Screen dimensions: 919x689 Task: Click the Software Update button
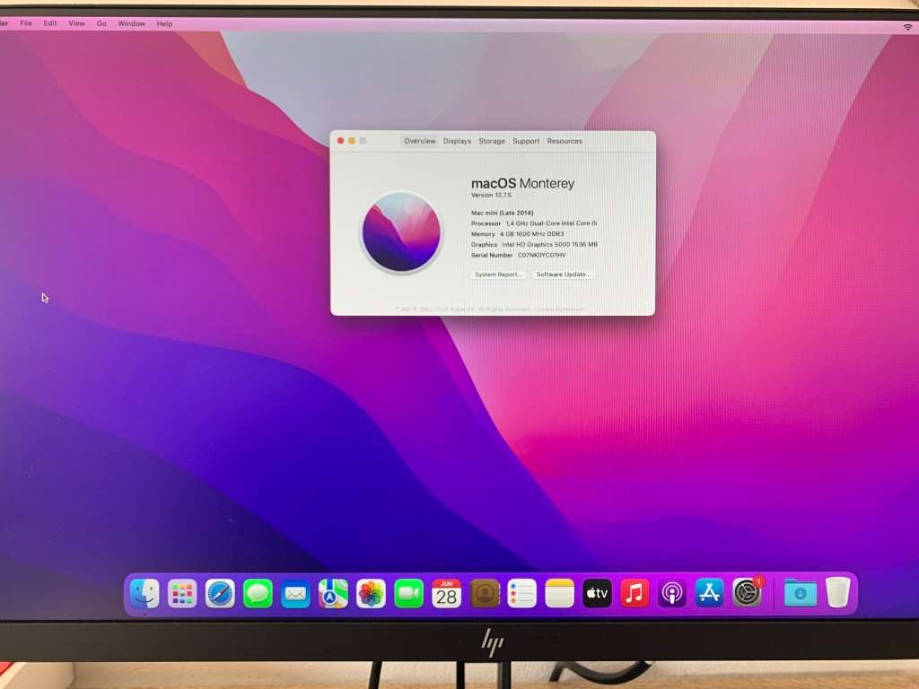(564, 274)
